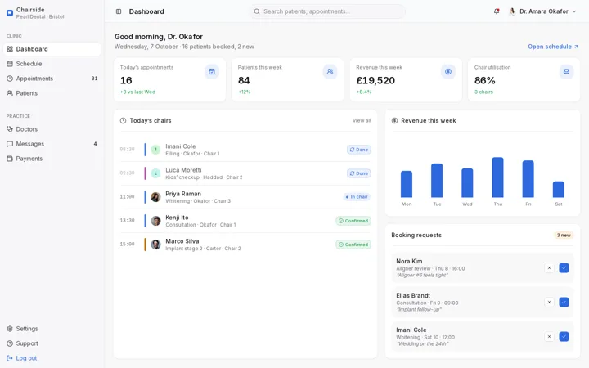Open the Dashboard sidebar item

(52, 49)
